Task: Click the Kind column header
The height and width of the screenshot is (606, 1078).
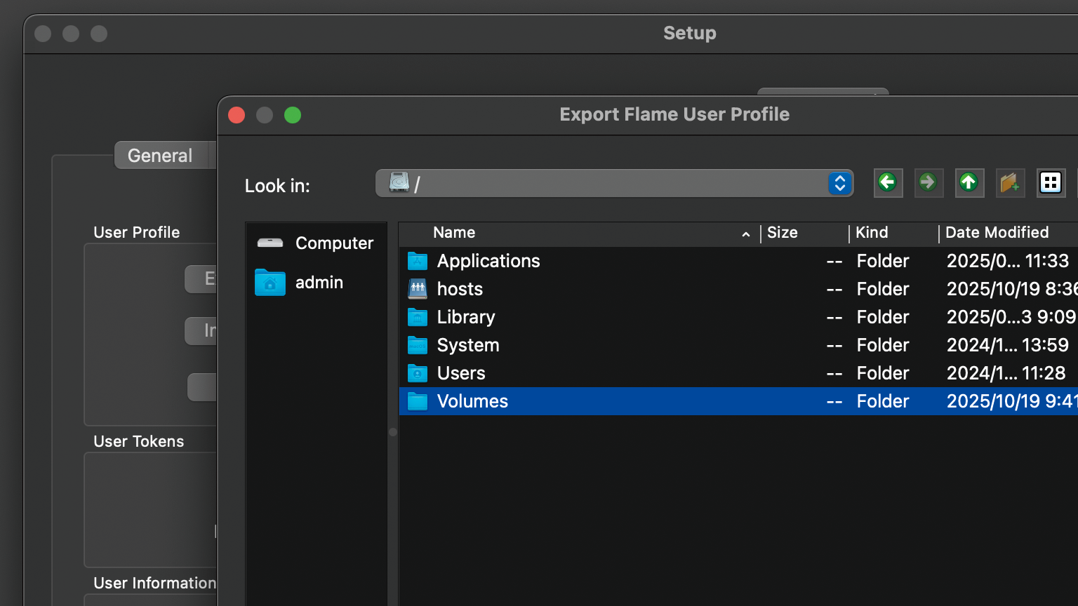Action: tap(872, 233)
